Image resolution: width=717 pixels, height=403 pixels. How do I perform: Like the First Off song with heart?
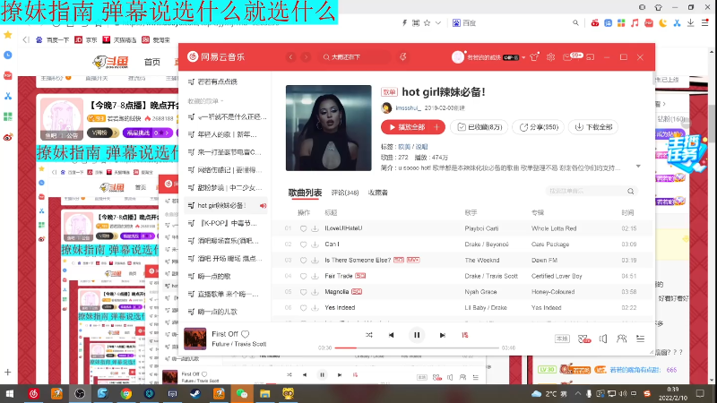pyautogui.click(x=245, y=334)
